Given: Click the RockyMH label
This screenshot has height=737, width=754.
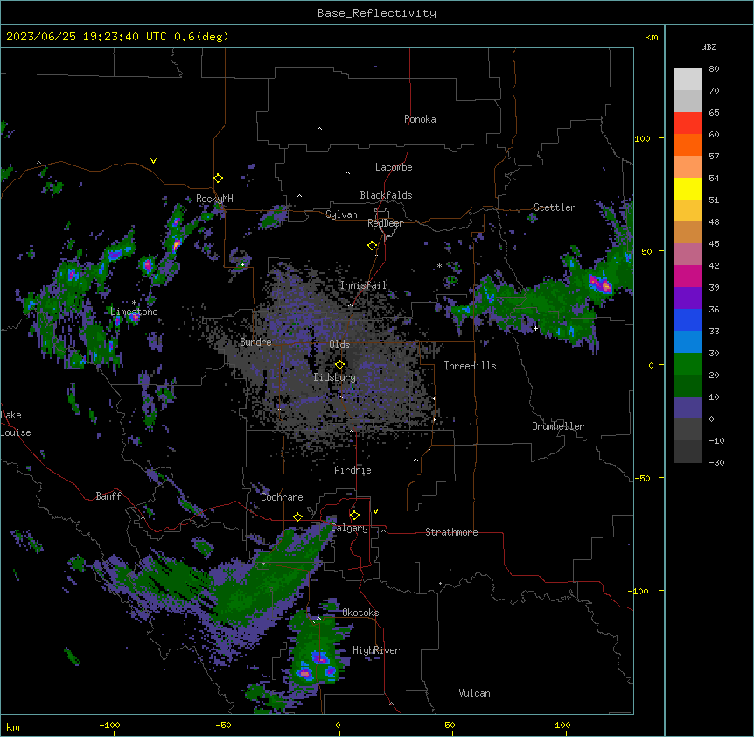Looking at the screenshot, I should coord(214,199).
